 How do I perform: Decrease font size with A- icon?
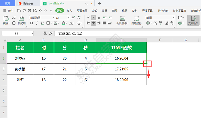79,17
